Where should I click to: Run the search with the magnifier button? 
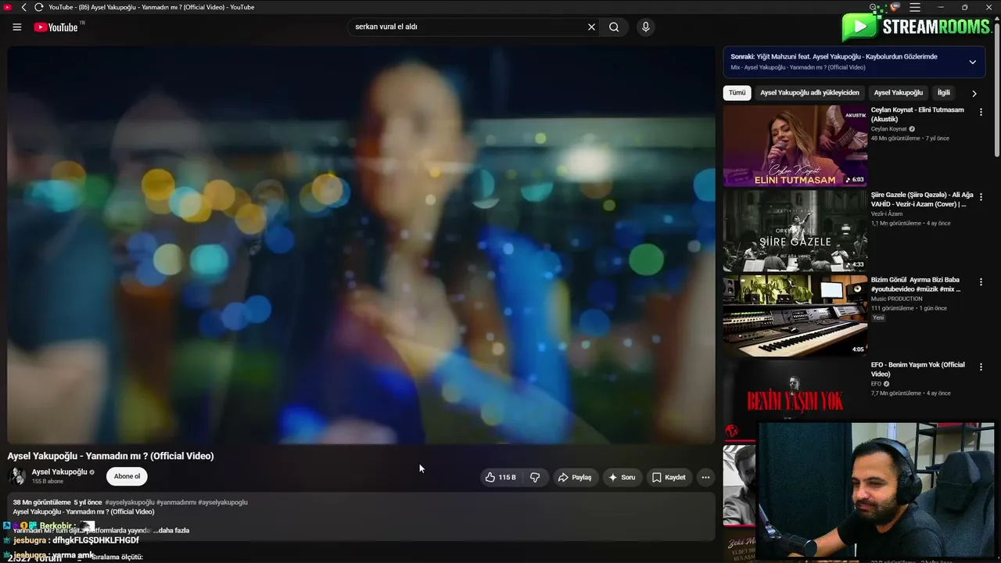coord(614,27)
